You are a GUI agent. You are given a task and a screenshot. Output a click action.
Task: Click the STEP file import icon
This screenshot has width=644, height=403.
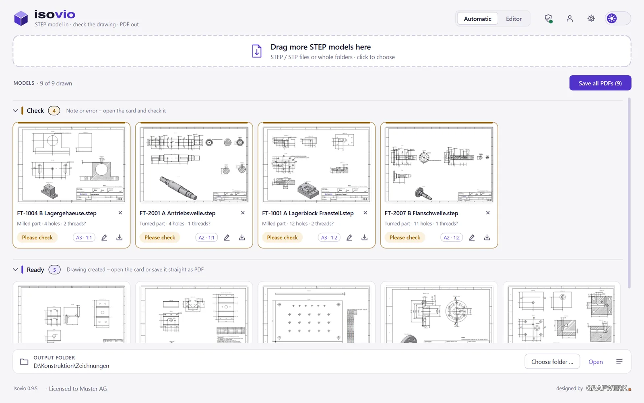pyautogui.click(x=257, y=51)
